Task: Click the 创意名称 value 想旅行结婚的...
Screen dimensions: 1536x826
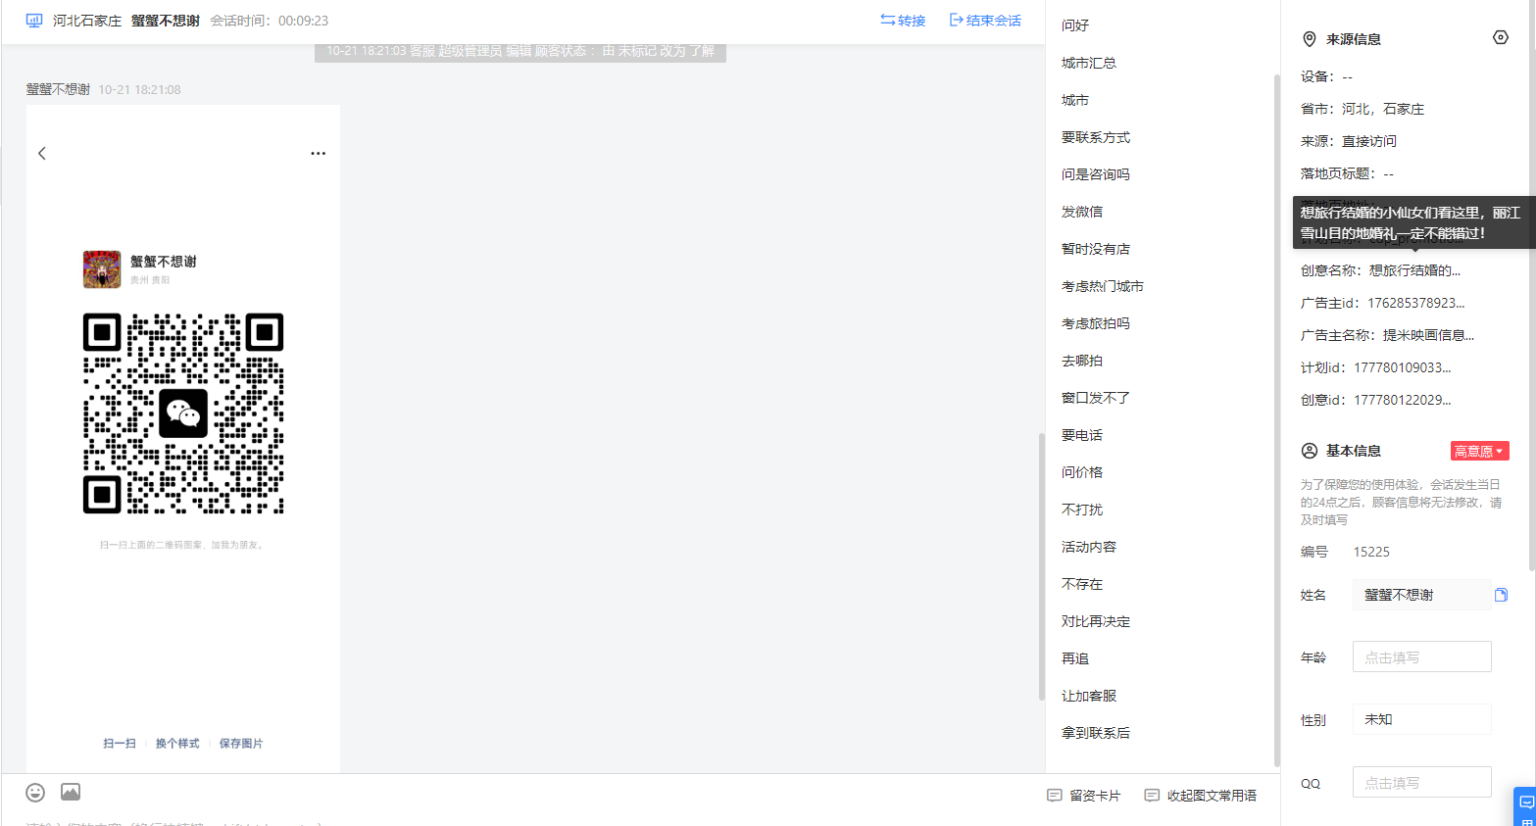Action: click(x=1414, y=270)
